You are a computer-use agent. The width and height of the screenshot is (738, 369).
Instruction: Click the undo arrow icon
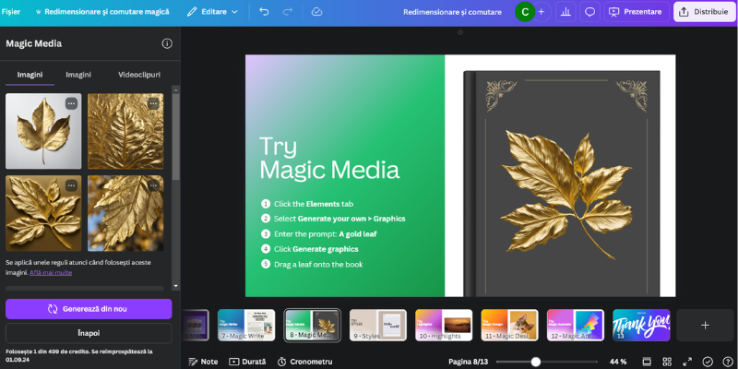tap(265, 12)
